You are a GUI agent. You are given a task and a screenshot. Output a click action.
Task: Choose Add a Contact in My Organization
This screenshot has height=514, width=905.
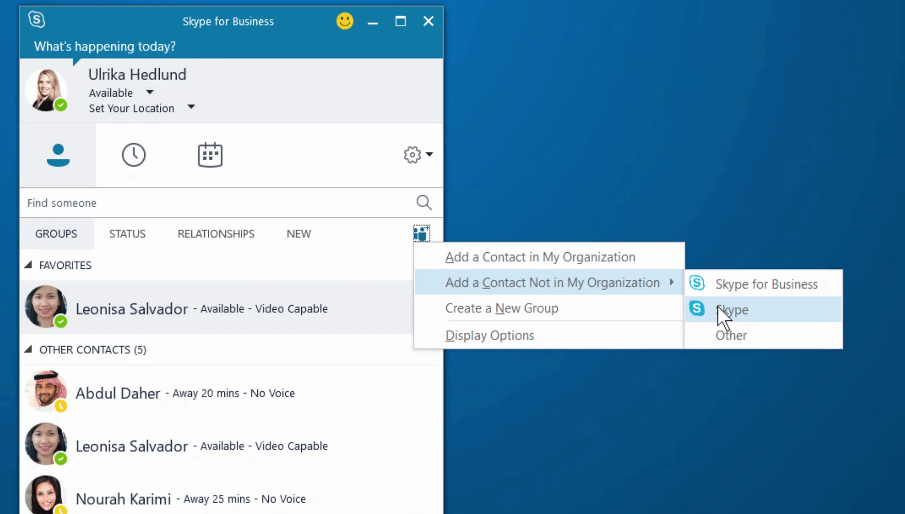549,257
